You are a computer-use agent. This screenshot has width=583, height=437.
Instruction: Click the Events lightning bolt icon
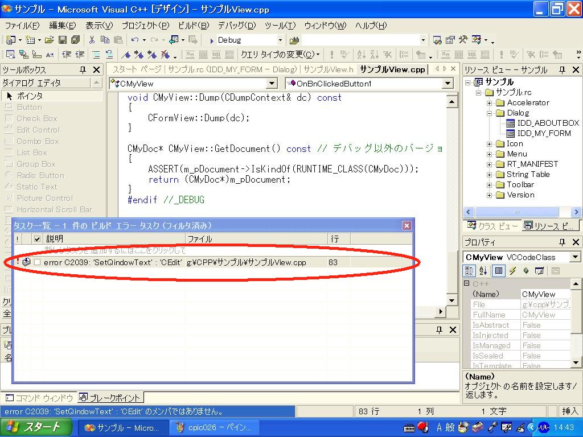[x=513, y=271]
